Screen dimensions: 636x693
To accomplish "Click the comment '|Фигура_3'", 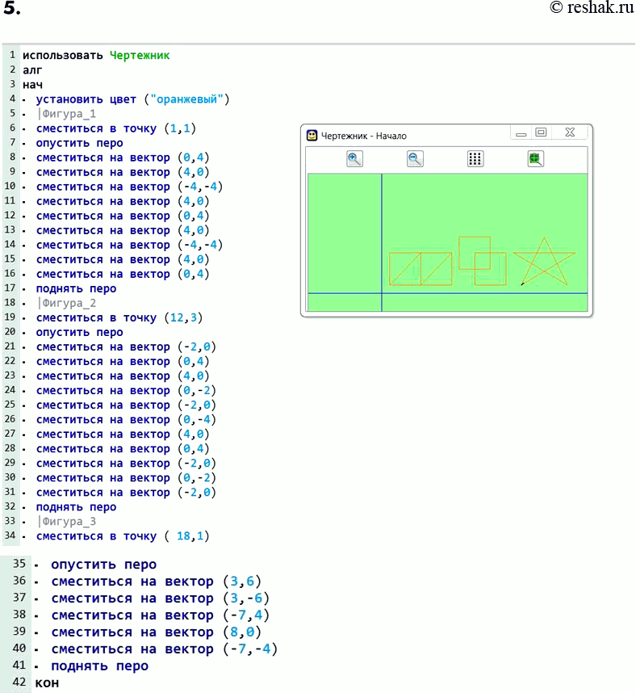I will point(67,522).
